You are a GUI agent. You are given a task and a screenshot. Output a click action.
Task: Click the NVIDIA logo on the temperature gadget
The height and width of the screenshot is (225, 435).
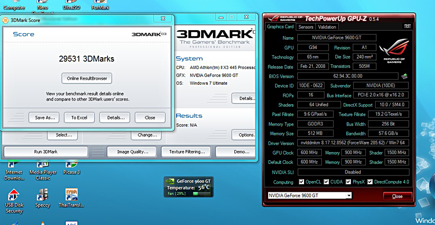(x=170, y=181)
